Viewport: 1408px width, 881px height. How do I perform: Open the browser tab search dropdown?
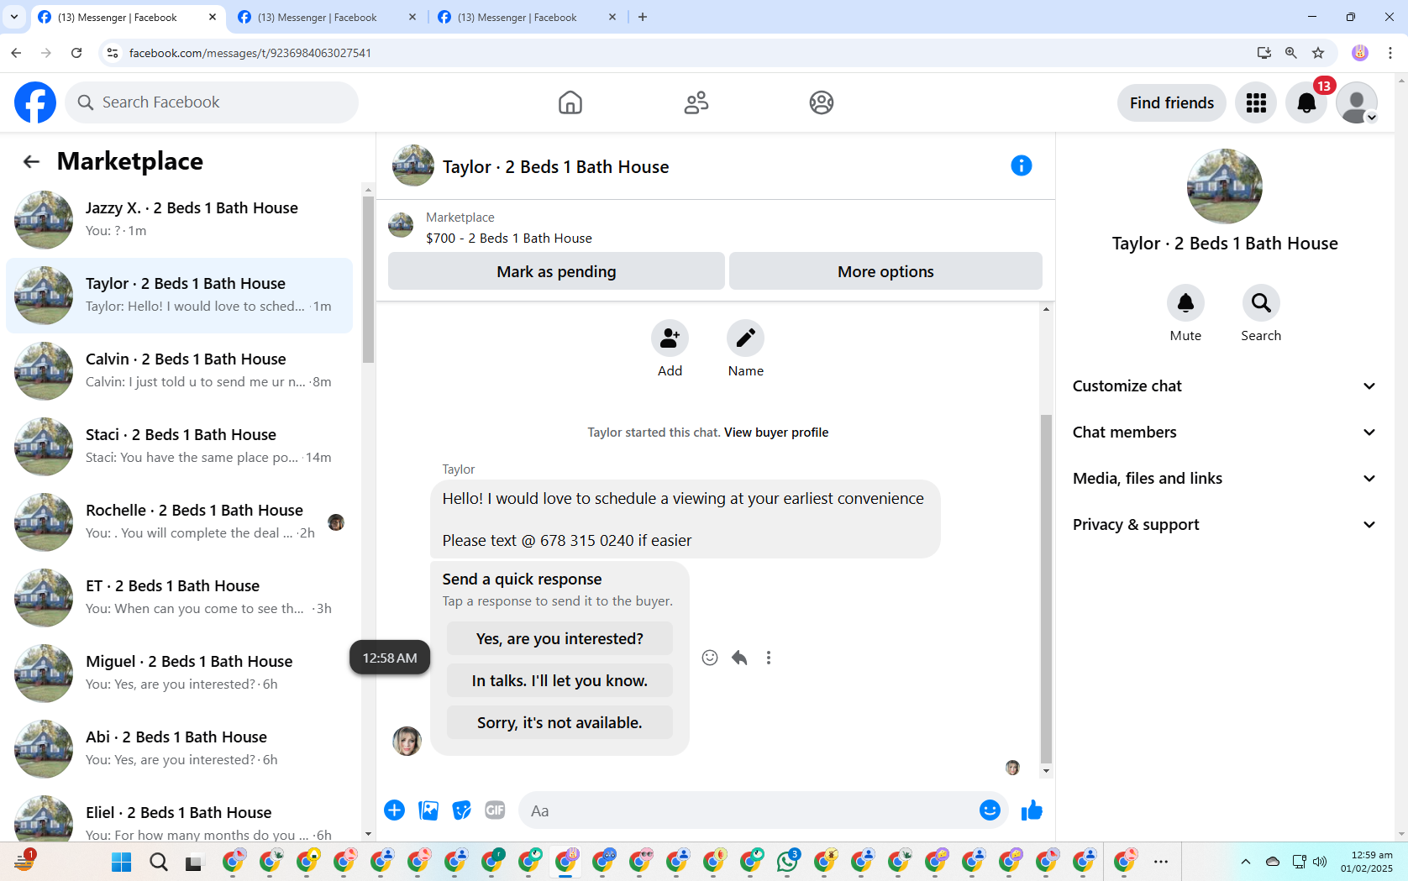click(14, 17)
